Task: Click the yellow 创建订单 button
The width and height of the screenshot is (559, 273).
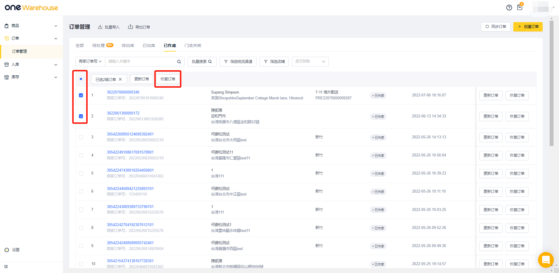Action: [x=528, y=27]
